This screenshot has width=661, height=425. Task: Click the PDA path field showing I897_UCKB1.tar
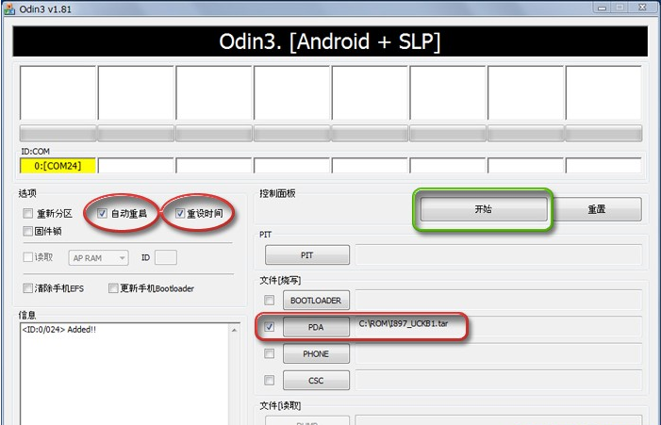pos(499,326)
